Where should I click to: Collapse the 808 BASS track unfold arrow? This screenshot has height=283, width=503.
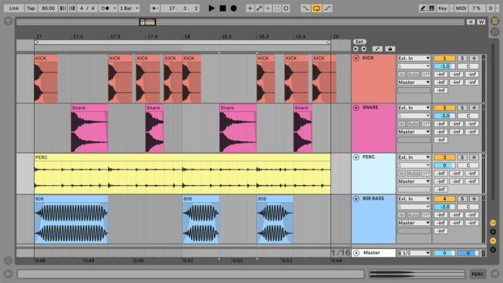[x=356, y=199]
